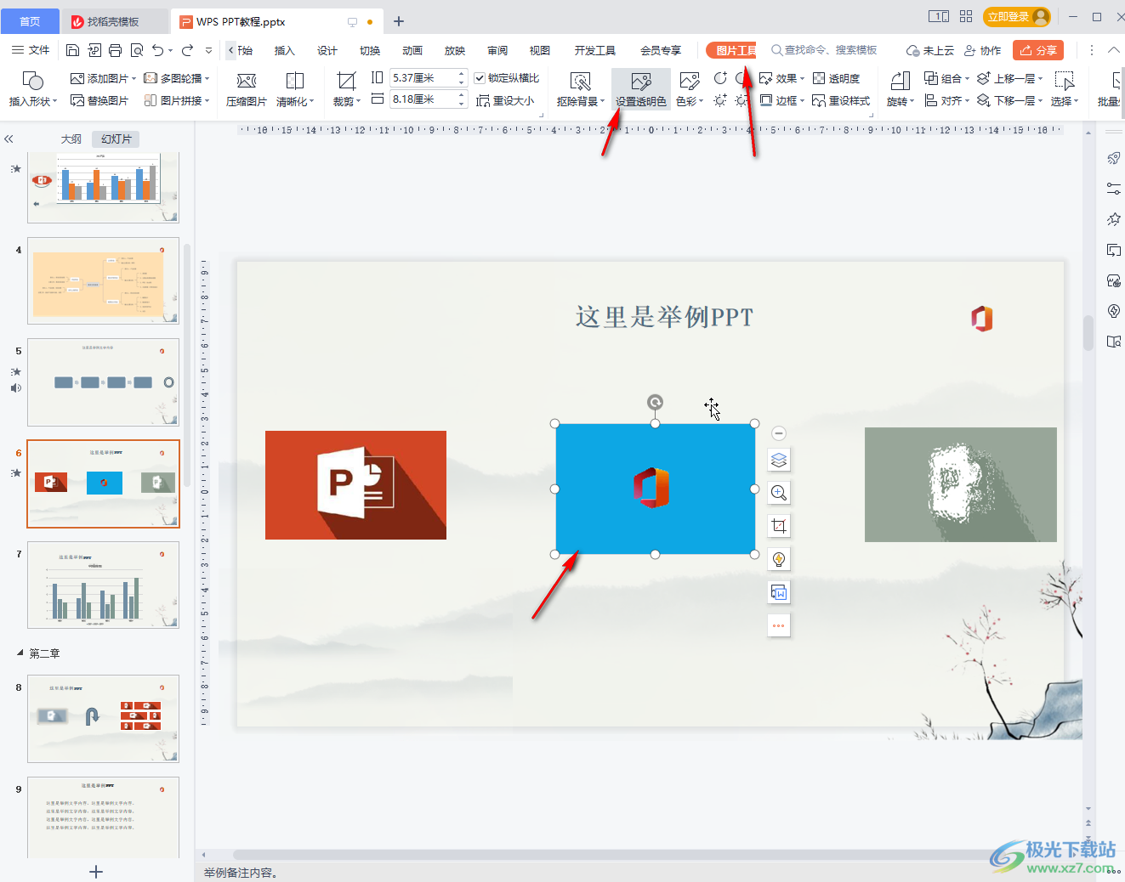
Task: Collapse the 第二章 section in slide panel
Action: point(20,653)
